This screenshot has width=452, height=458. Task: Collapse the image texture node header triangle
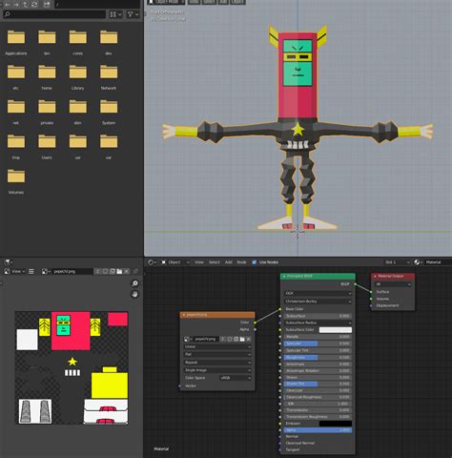184,315
